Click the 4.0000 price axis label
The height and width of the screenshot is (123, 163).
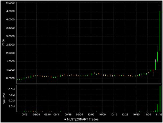point(10,20)
